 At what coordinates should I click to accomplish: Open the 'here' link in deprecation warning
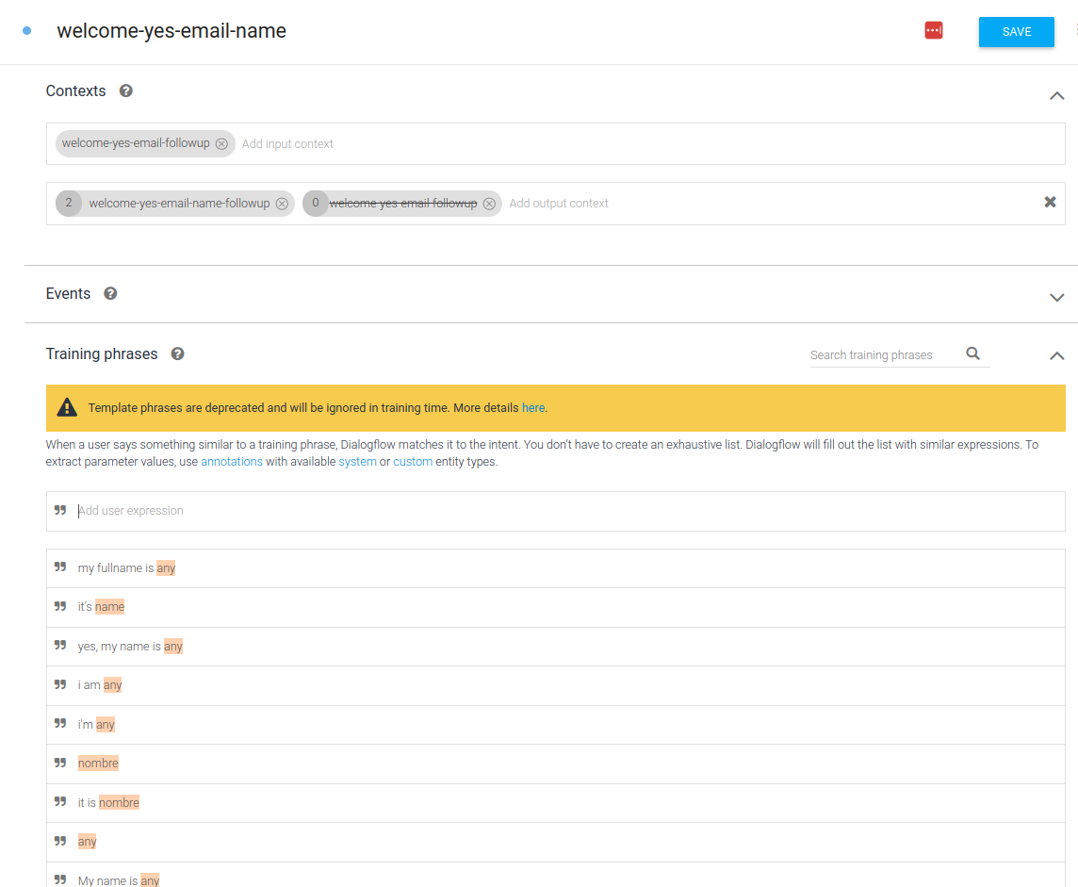[532, 408]
